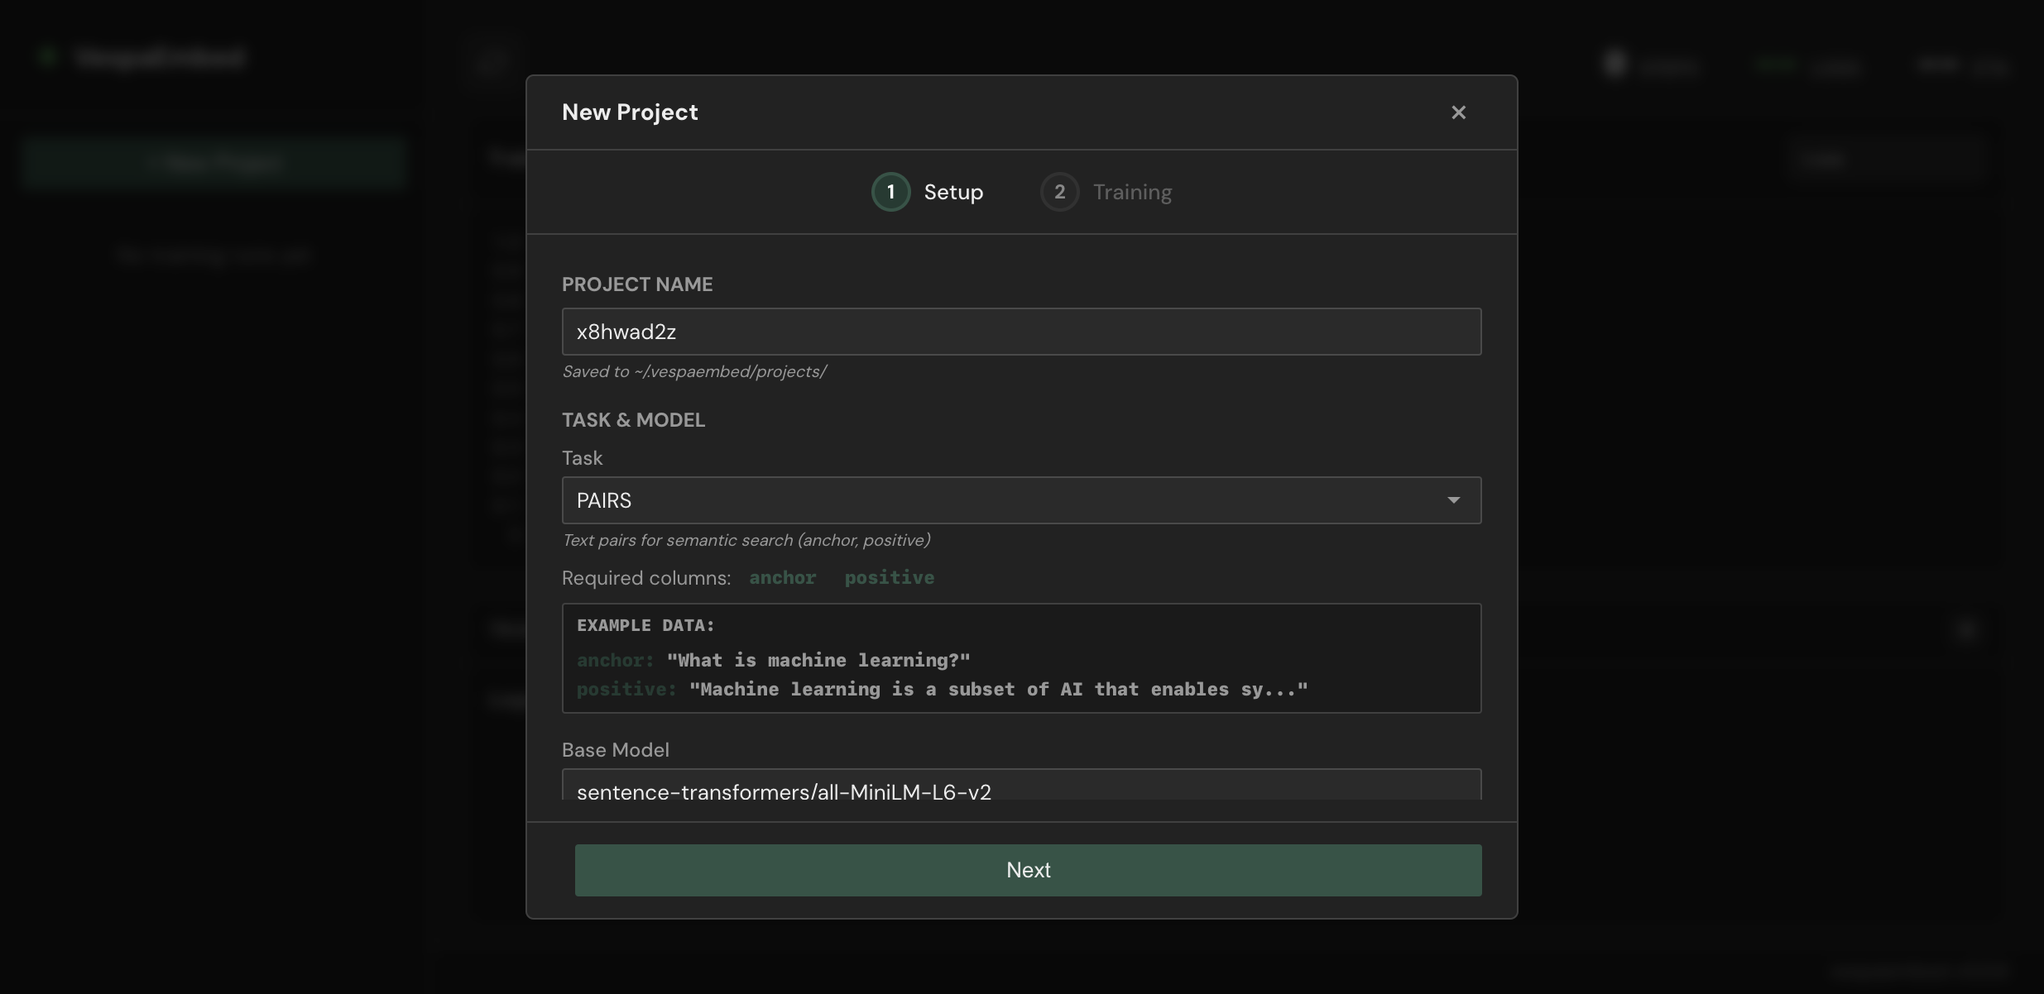Click the anchor required column tag

coord(782,577)
